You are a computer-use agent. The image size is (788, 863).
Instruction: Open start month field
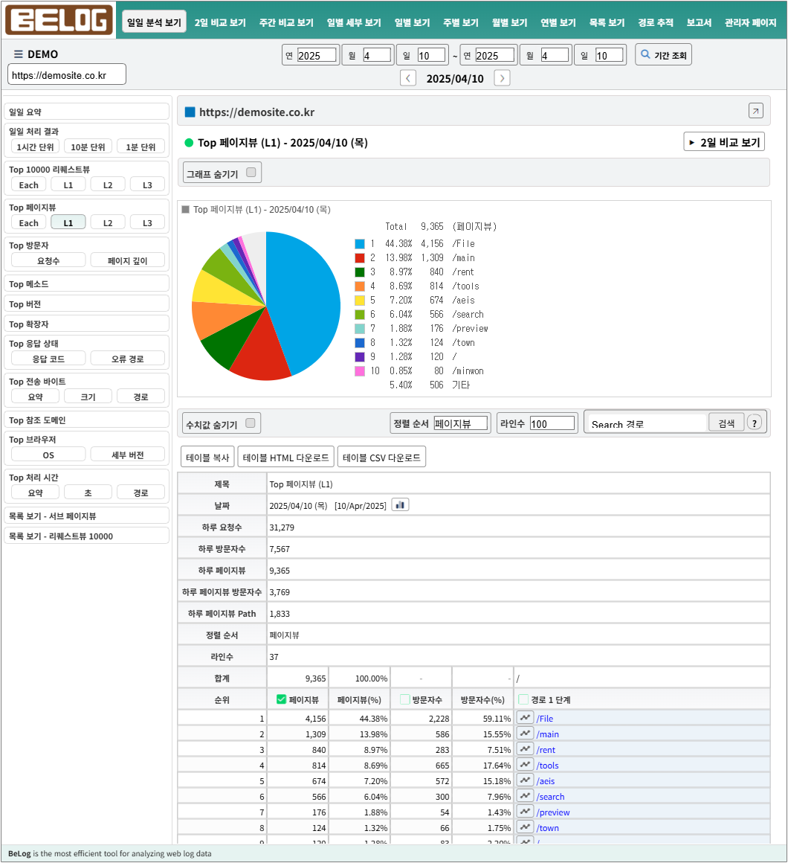point(377,55)
